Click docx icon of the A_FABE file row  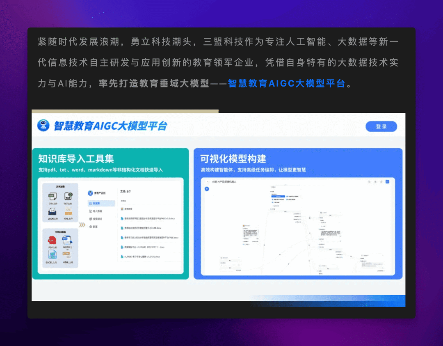(122, 257)
